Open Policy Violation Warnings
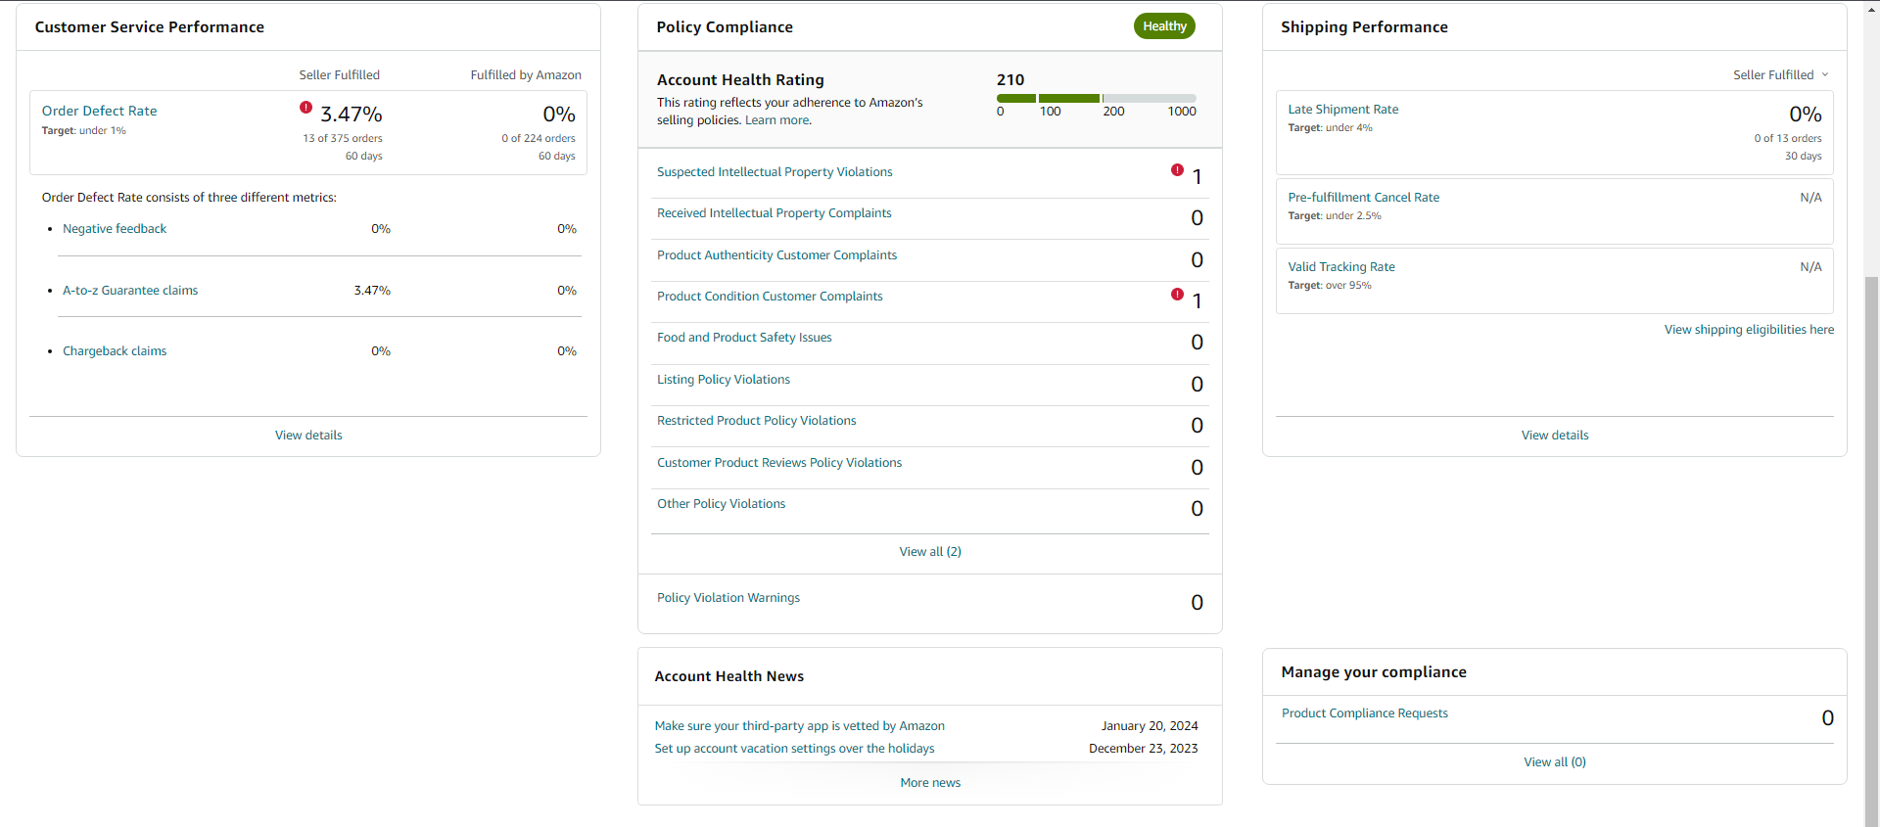 point(728,598)
